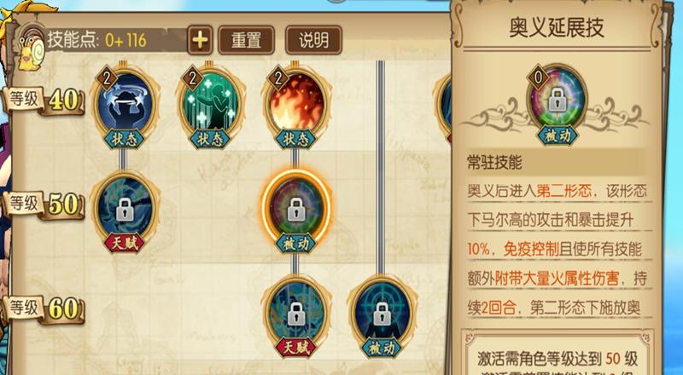The height and width of the screenshot is (375, 683).
Task: Click the snail avatar icon beside skill points
Action: (32, 48)
